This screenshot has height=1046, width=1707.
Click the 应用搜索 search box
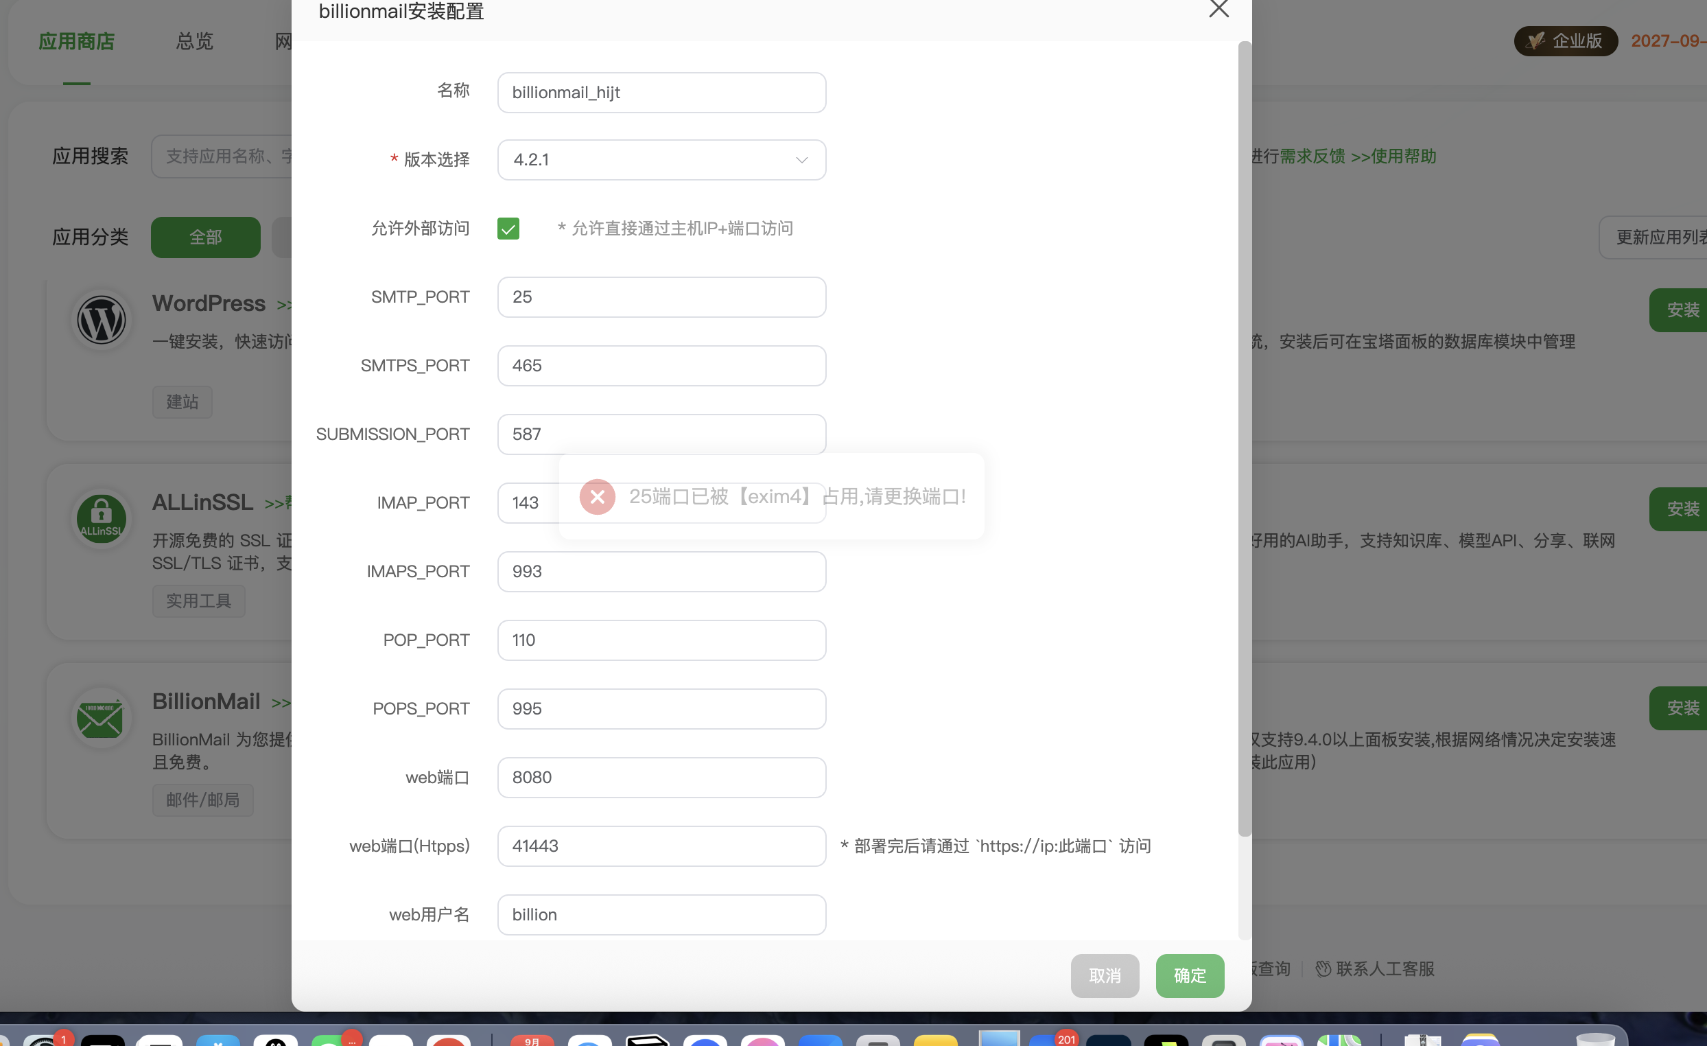click(x=222, y=156)
